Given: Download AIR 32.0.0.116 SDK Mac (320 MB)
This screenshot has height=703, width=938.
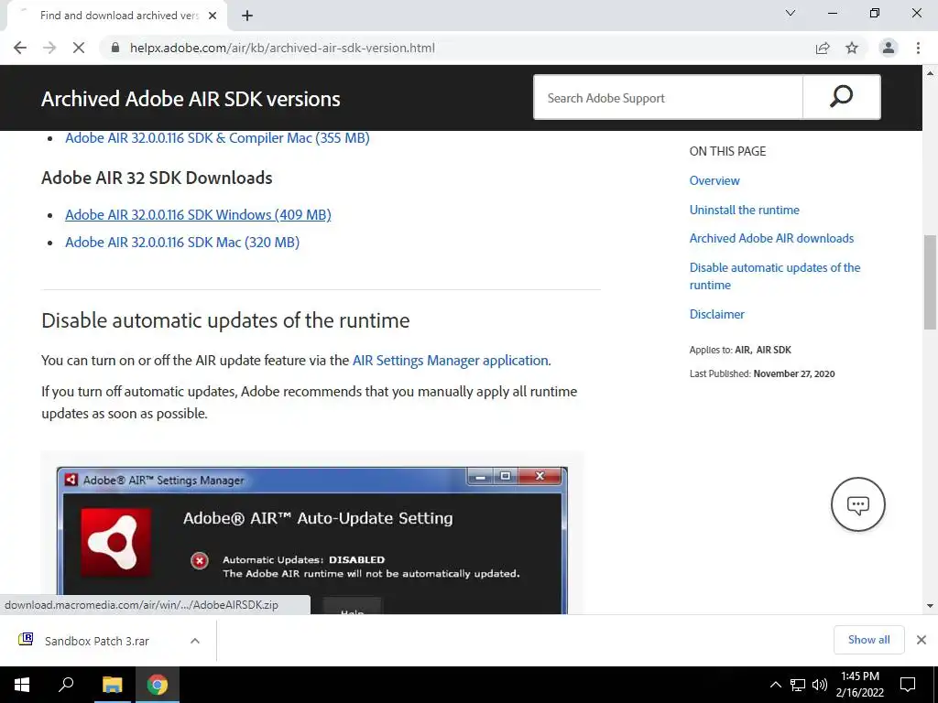Looking at the screenshot, I should 182,242.
